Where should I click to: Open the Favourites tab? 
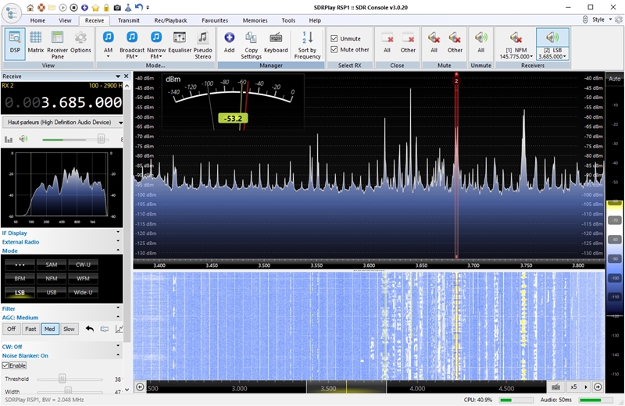tap(215, 20)
